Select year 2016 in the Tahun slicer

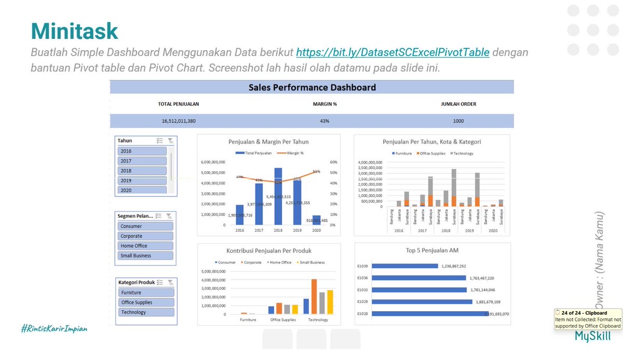142,151
